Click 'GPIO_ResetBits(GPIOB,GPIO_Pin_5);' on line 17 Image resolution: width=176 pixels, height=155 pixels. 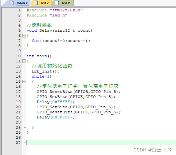click(79, 92)
